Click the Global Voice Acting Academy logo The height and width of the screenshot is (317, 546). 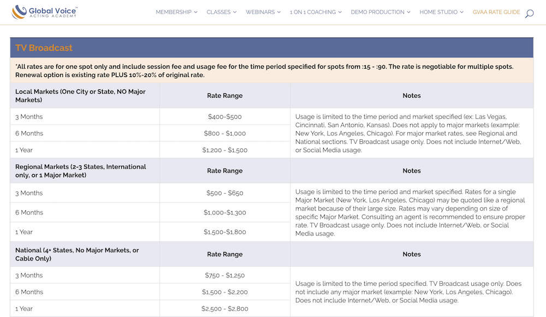tap(45, 12)
